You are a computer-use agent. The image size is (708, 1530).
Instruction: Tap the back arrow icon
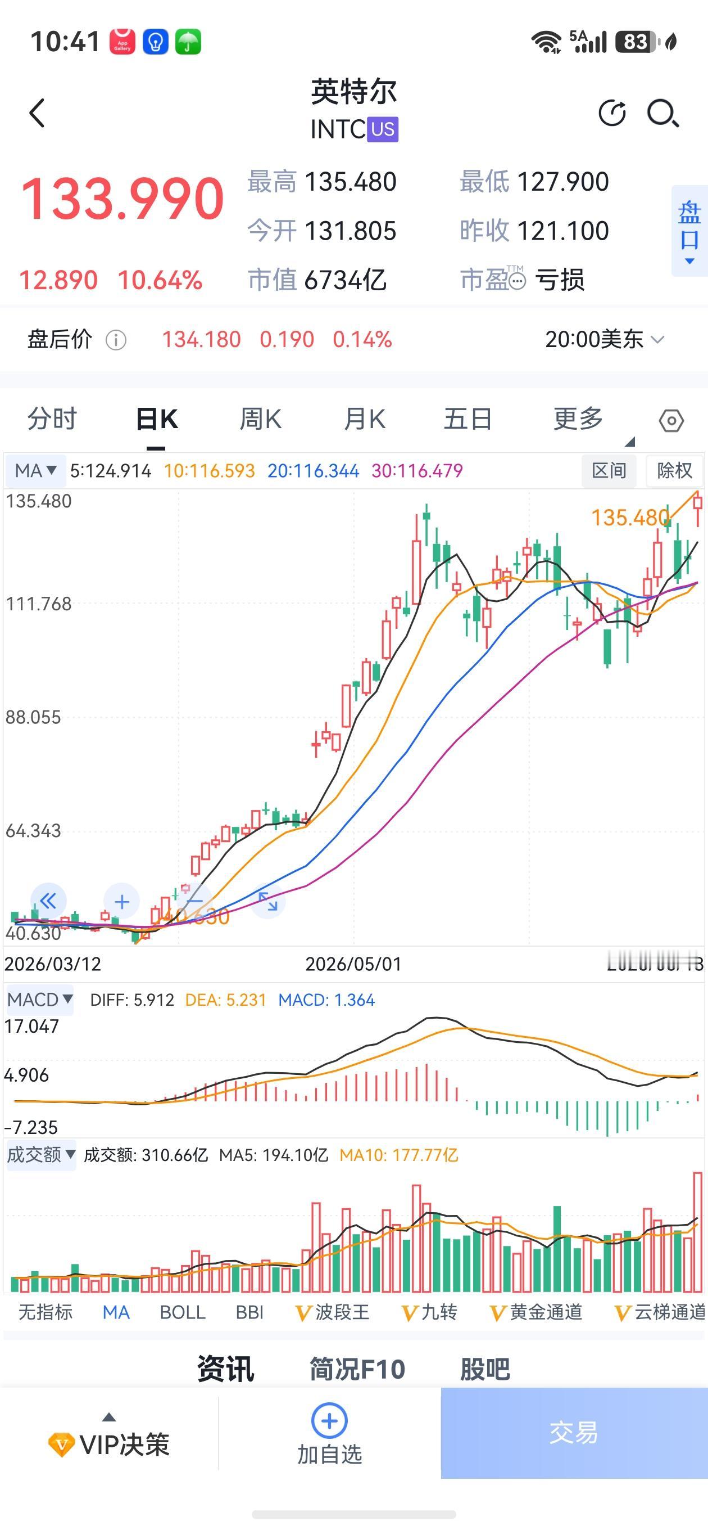(37, 113)
